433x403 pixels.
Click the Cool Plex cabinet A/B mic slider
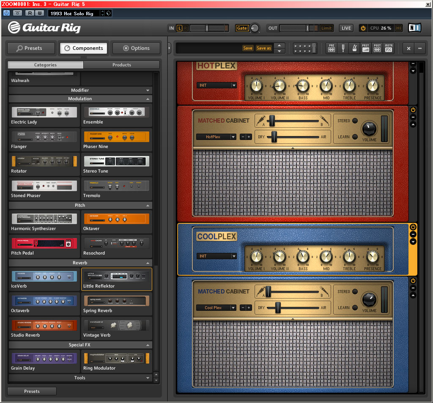[x=293, y=291]
